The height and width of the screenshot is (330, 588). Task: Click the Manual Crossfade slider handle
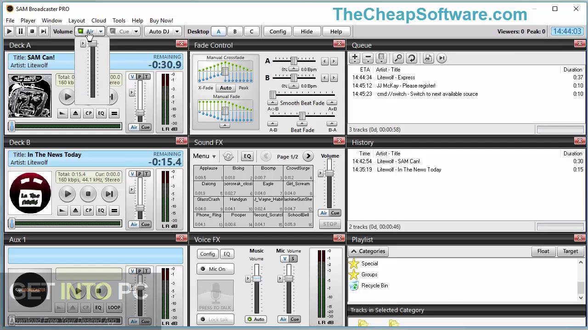coord(225,71)
